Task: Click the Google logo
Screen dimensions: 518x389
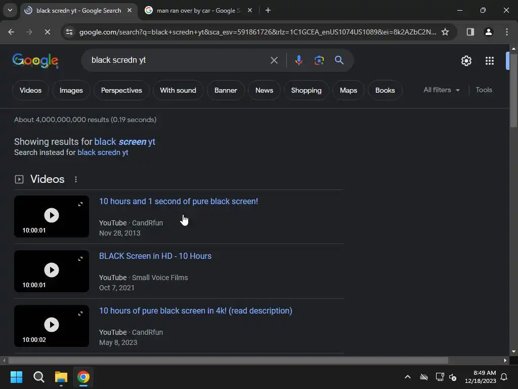Action: (35, 61)
